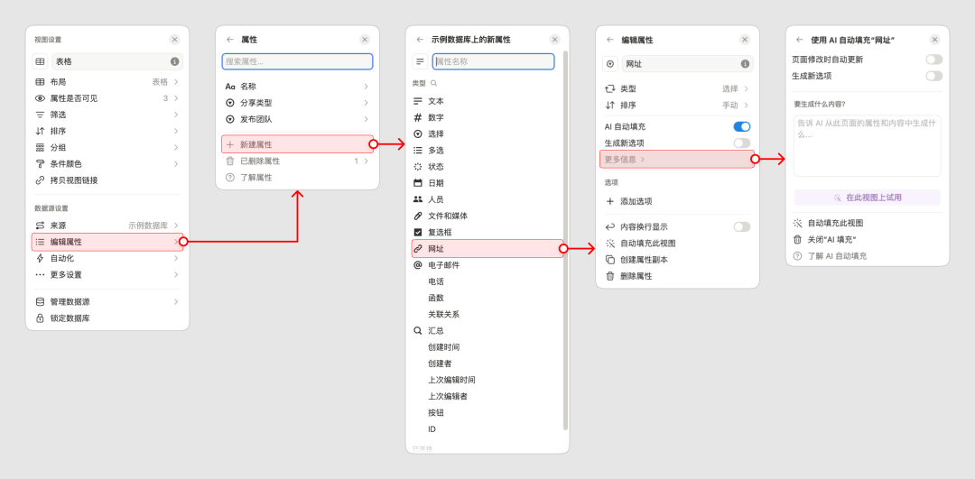Disable the AI 自动填充 toggle
Screen dimensions: 975x479
point(741,127)
